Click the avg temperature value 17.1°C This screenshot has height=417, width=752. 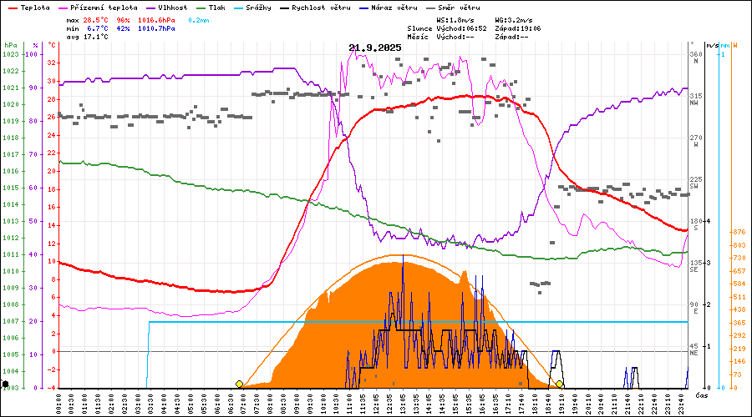(96, 38)
